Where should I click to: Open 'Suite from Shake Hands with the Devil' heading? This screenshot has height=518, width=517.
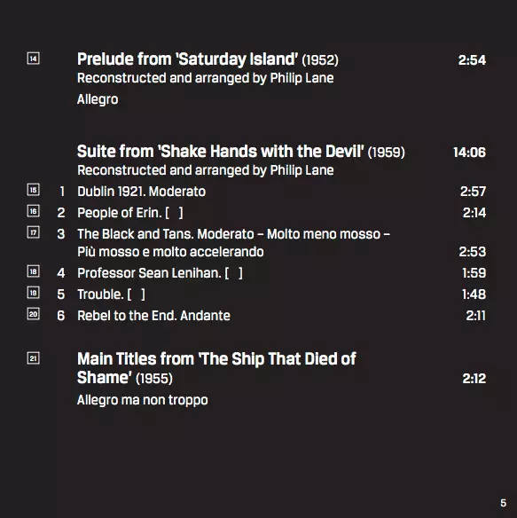(241, 152)
